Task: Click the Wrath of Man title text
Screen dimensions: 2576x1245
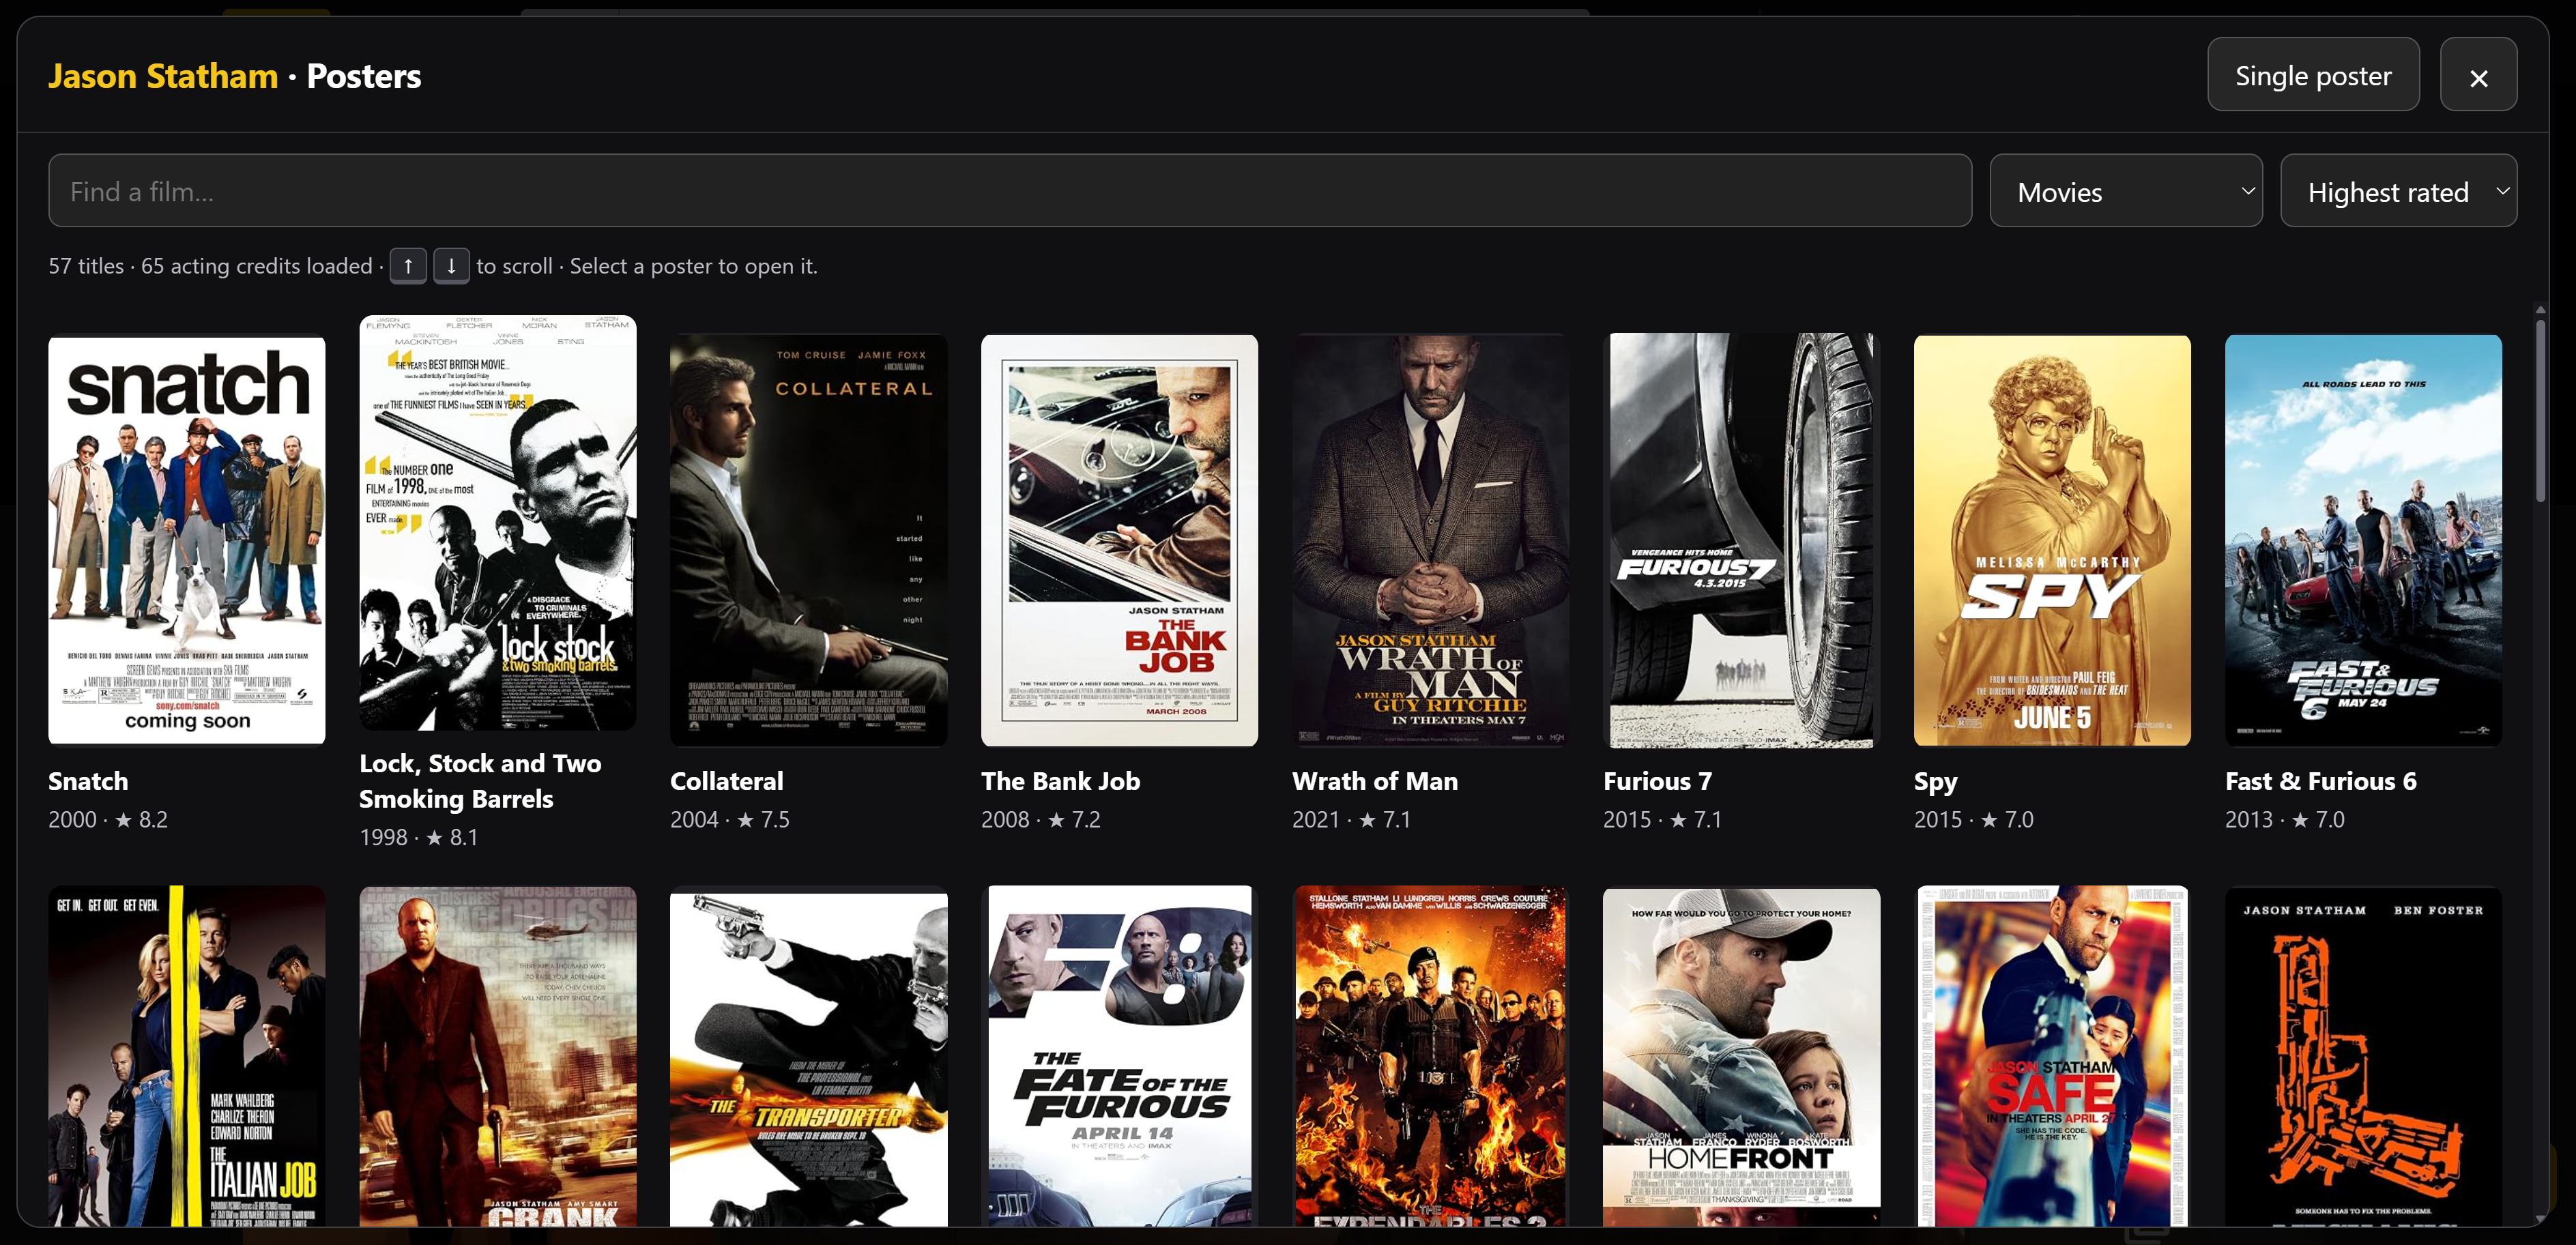Action: pos(1375,781)
